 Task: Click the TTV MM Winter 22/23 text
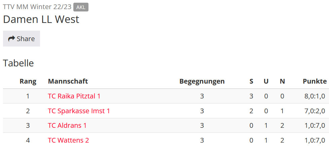pos(37,7)
